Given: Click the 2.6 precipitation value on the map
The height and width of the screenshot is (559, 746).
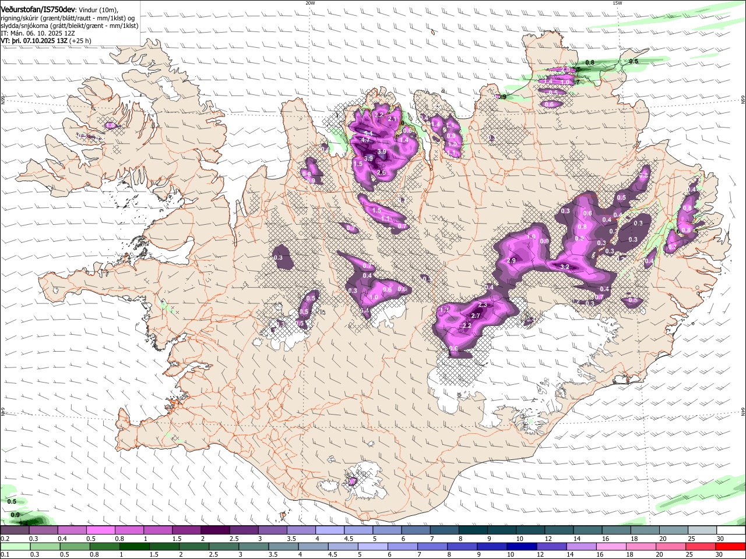Looking at the screenshot, I should (x=381, y=173).
